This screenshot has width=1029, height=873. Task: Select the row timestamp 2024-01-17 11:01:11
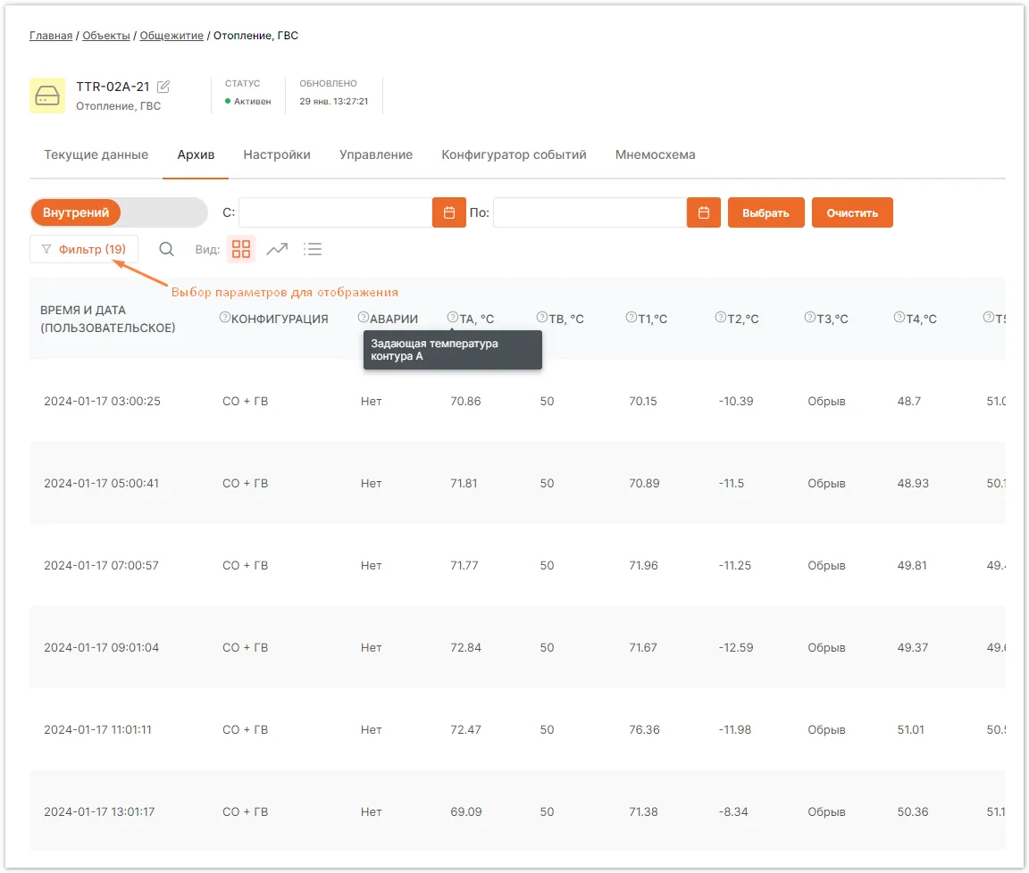(97, 729)
